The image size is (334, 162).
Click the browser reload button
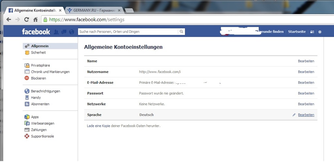pyautogui.click(x=26, y=20)
